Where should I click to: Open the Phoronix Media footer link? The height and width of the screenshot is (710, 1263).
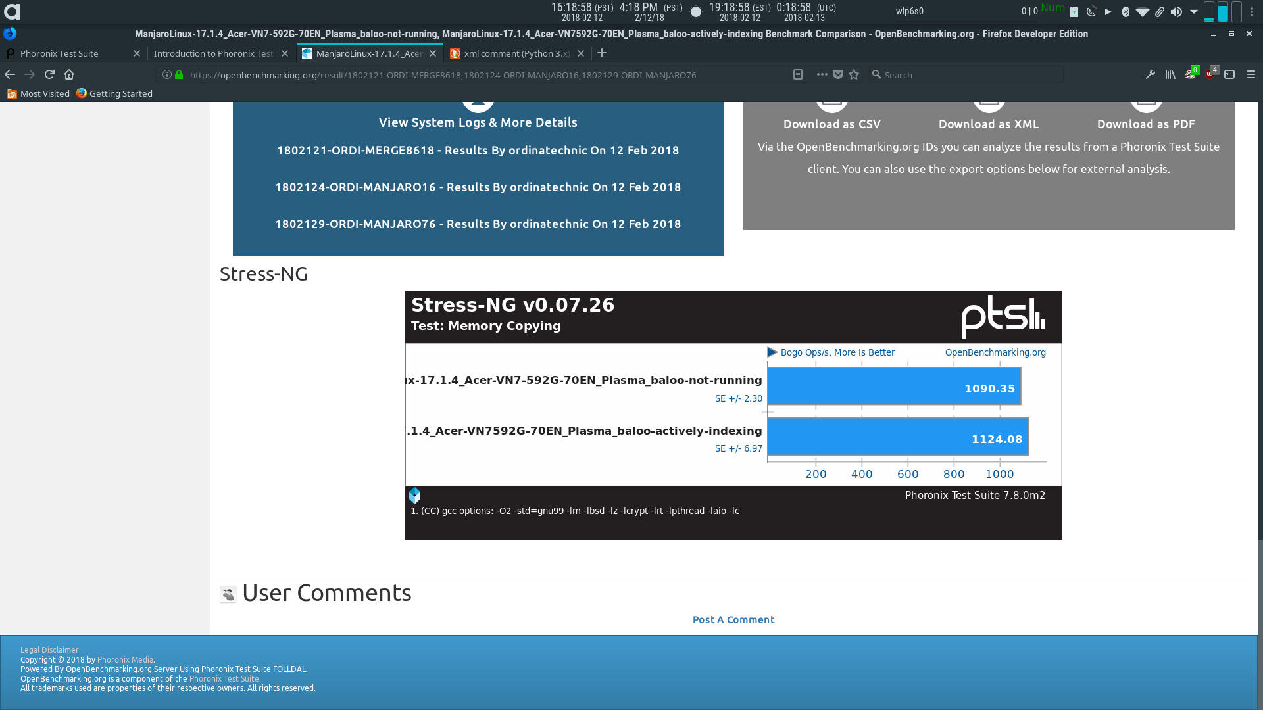point(125,659)
